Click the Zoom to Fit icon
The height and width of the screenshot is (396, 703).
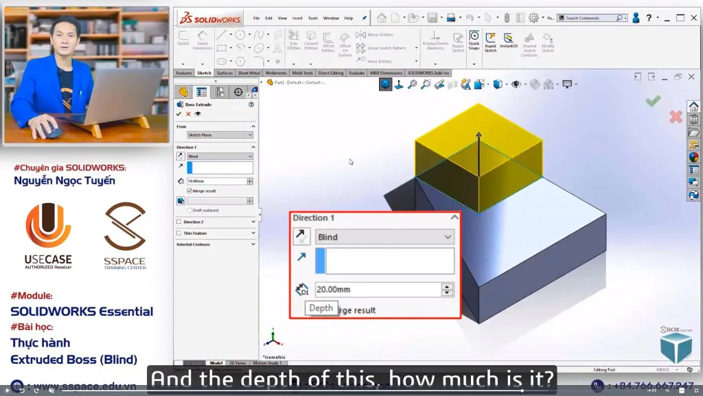412,84
